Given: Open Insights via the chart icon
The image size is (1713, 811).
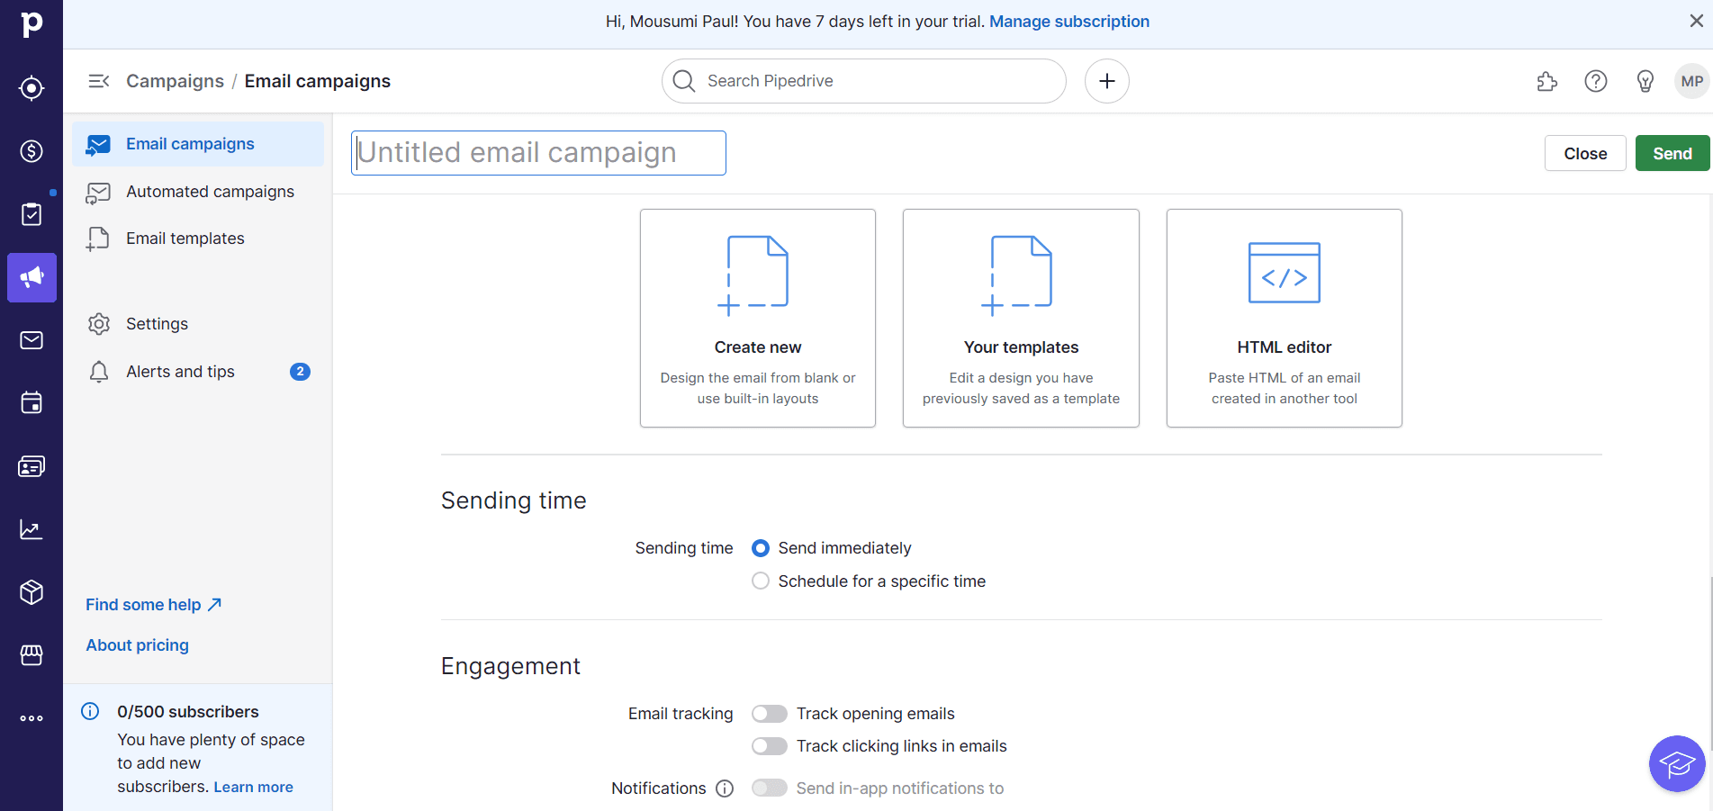Looking at the screenshot, I should coord(31,529).
